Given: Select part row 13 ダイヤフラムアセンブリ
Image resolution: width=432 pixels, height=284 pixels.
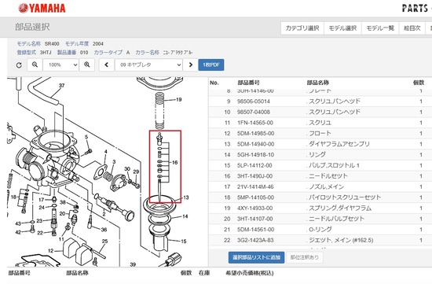Looking at the screenshot, I should 320,144.
